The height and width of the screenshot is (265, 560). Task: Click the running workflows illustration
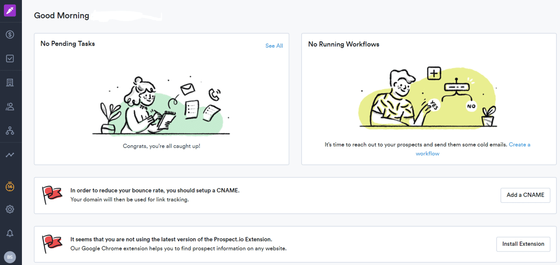428,97
